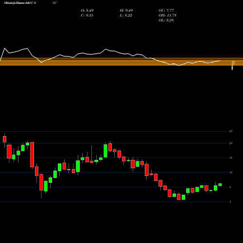Click the "OH: 11.78" reading
The width and height of the screenshot is (243, 243).
tap(168, 16)
